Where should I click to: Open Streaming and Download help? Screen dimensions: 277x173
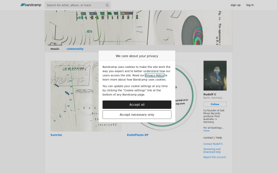(x=212, y=150)
